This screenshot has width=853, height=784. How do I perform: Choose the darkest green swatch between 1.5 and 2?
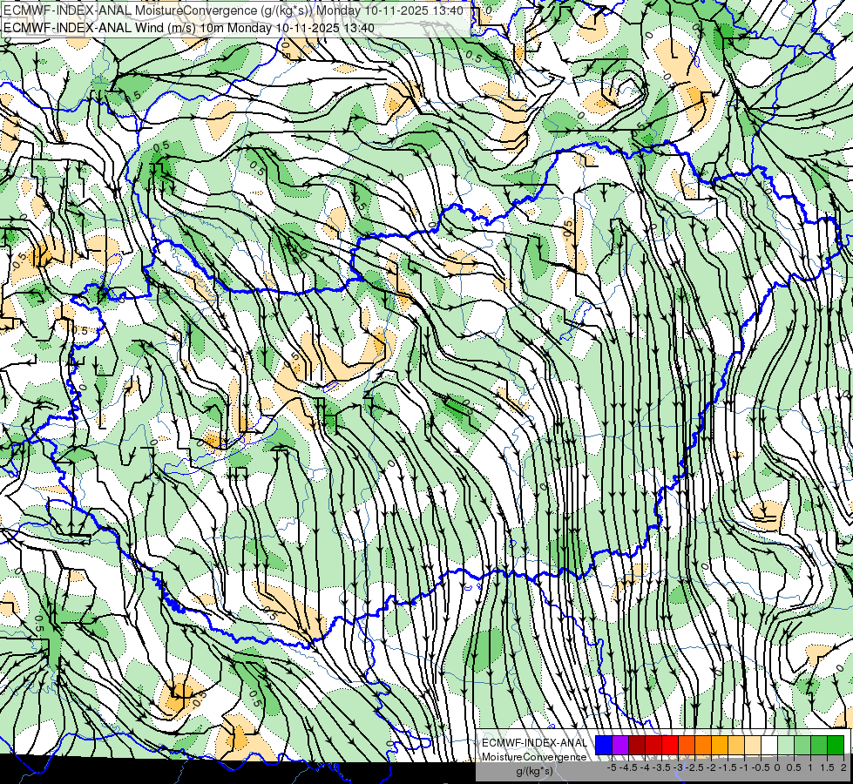pos(836,746)
